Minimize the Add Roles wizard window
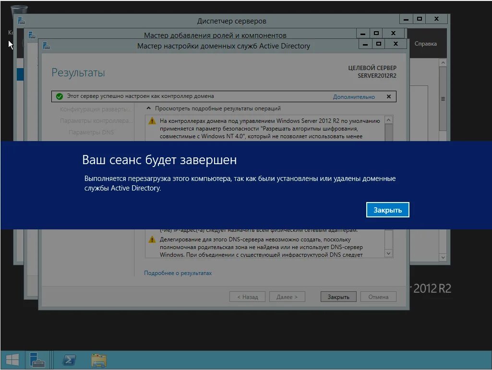 363,33
